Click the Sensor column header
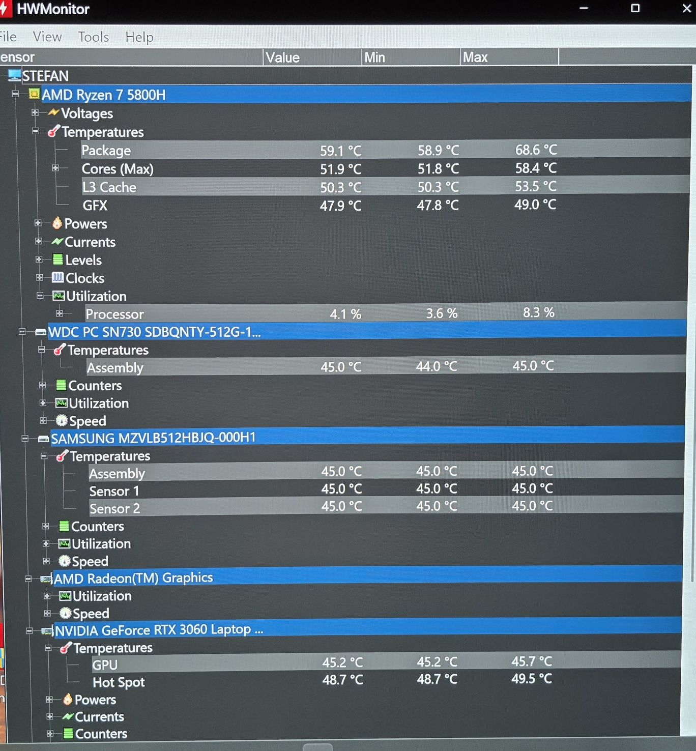 pyautogui.click(x=131, y=57)
